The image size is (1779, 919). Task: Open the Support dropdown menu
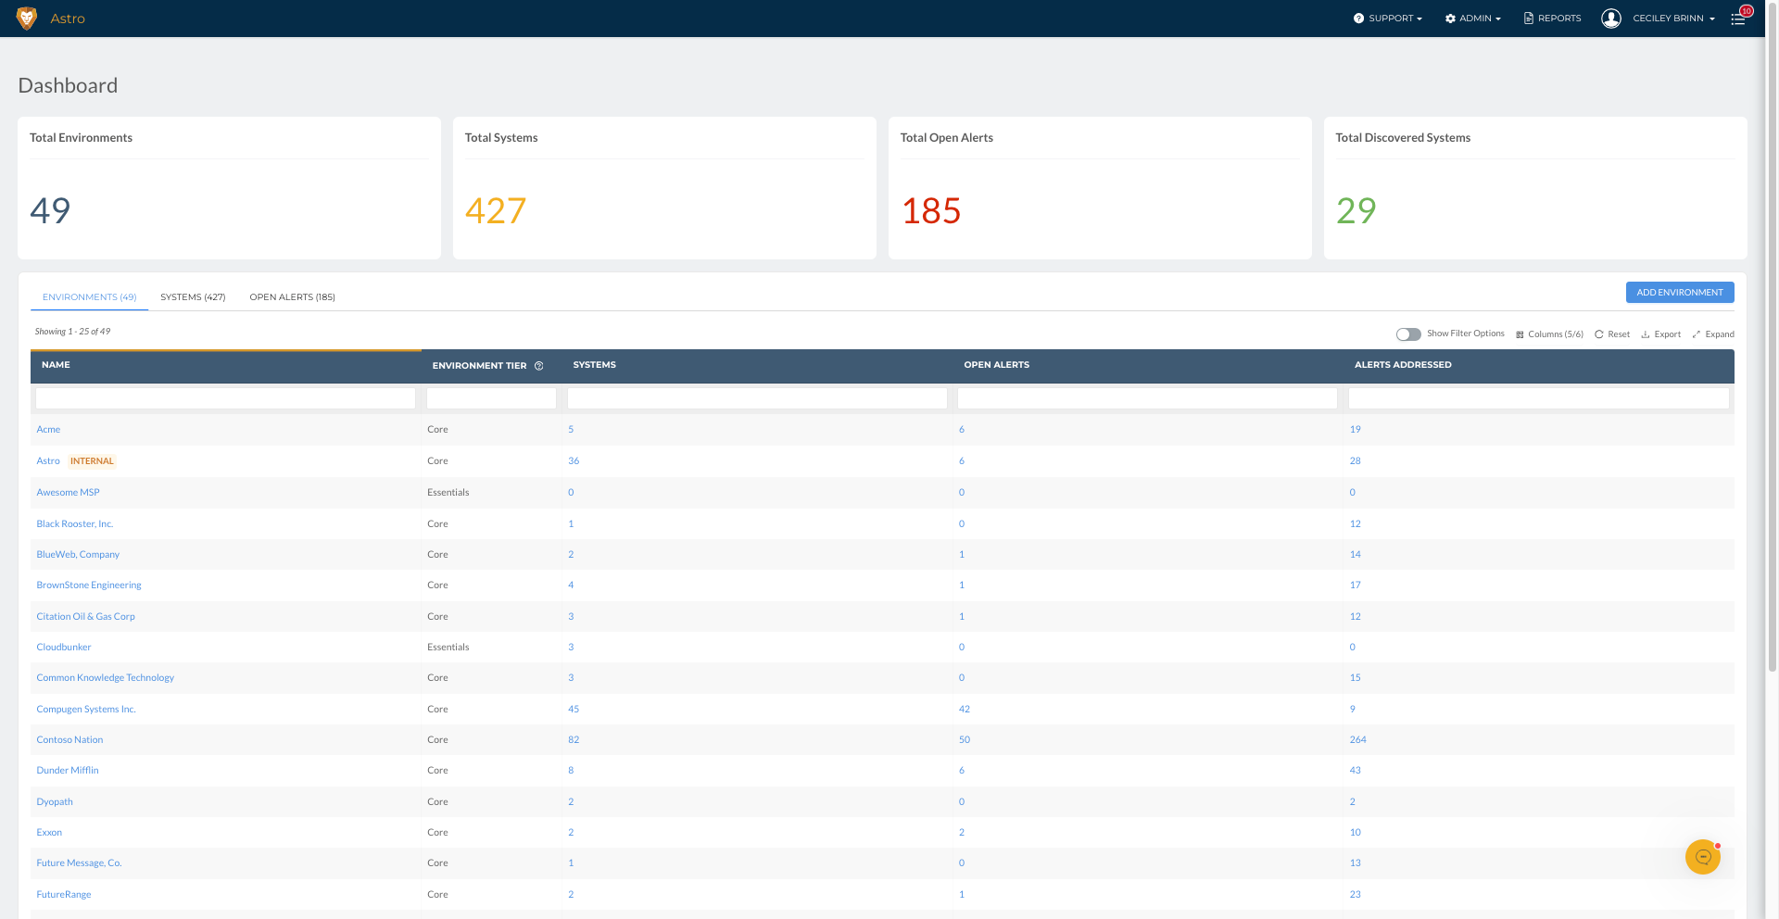point(1388,19)
